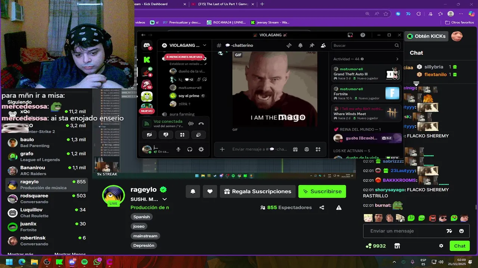Open Discord soundboard button

(x=199, y=135)
